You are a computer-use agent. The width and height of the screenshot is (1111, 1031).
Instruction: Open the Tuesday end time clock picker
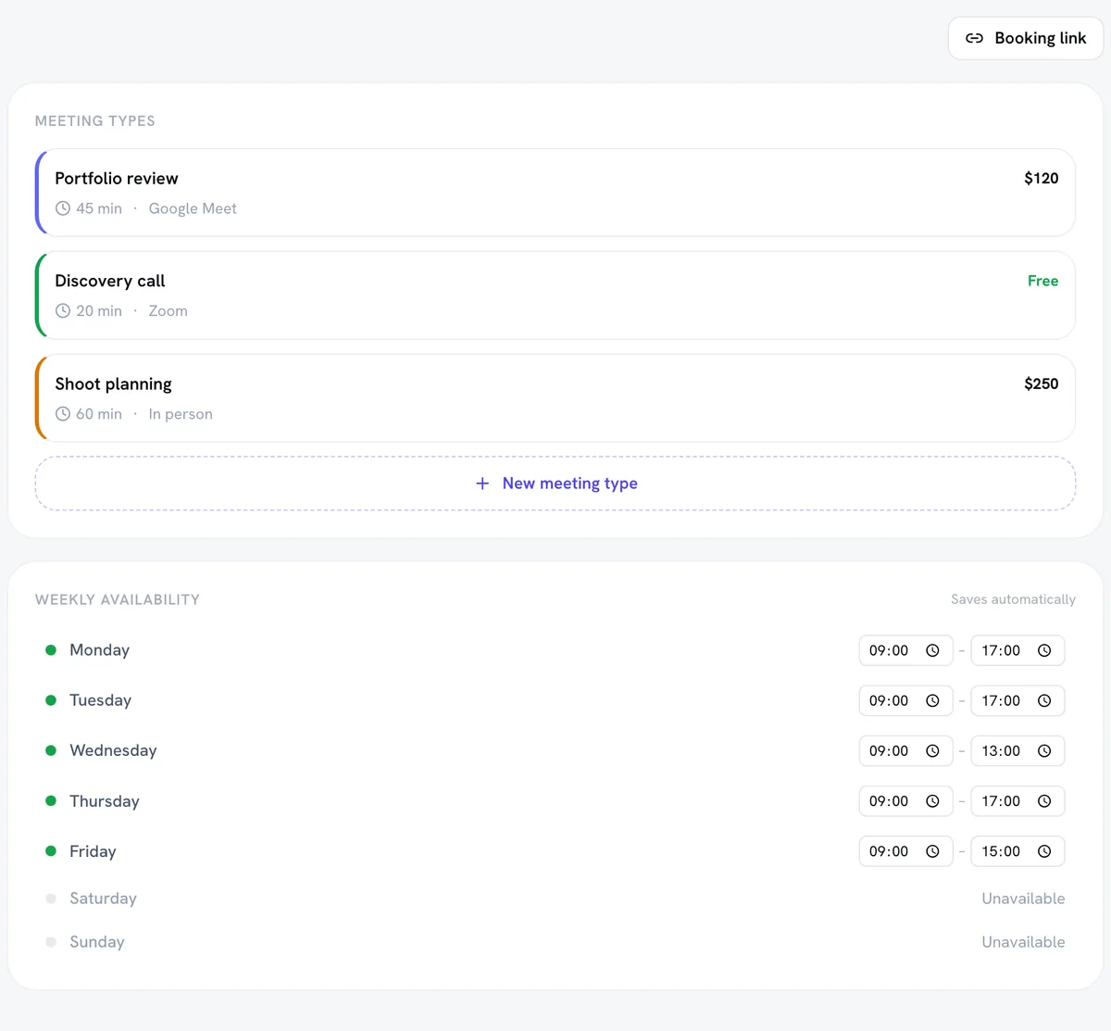(1044, 700)
